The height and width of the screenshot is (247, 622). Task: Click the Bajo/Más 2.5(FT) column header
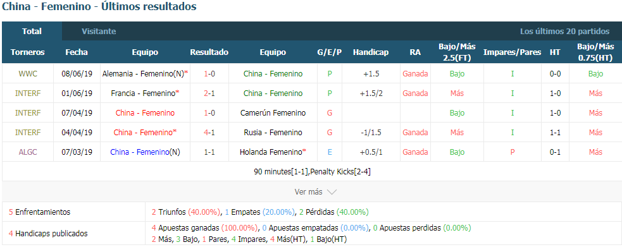(x=457, y=52)
